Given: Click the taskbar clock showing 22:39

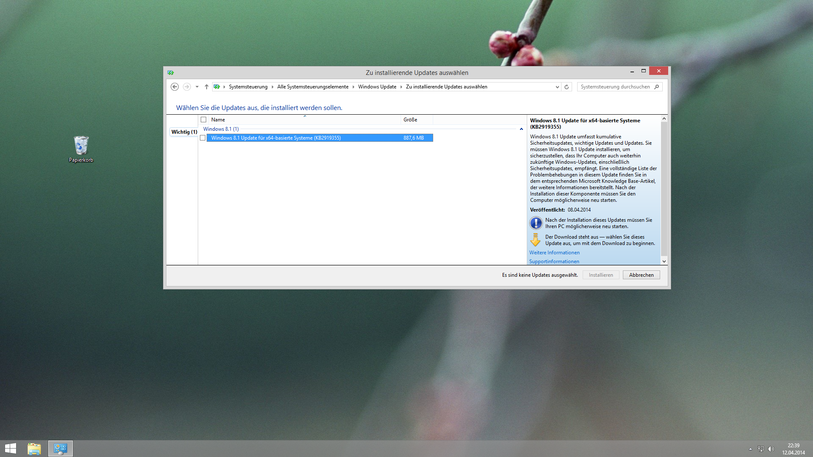Looking at the screenshot, I should pyautogui.click(x=794, y=449).
